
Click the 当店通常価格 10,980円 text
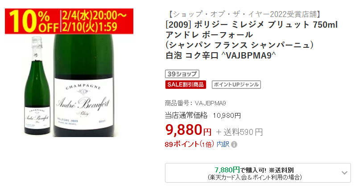point(202,115)
